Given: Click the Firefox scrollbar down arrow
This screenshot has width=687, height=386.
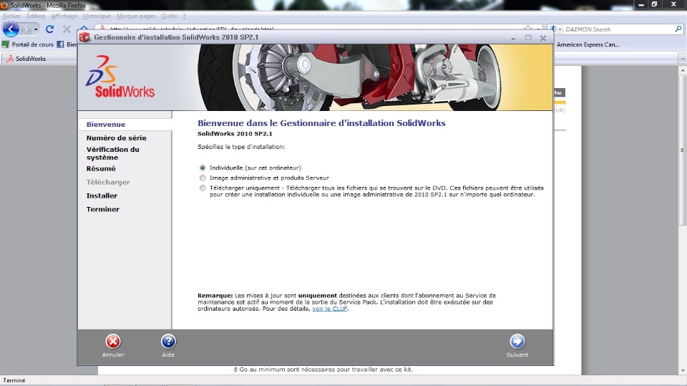Looking at the screenshot, I should coord(683,371).
